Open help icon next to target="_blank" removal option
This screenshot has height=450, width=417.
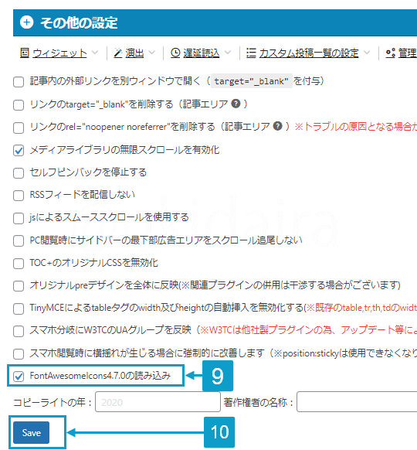point(236,104)
